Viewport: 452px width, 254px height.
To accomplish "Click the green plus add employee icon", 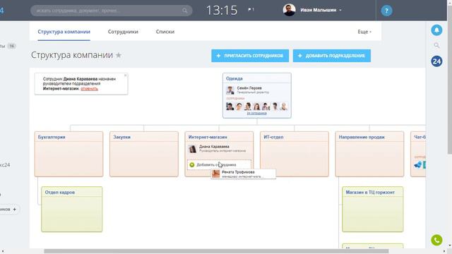I will click(x=192, y=164).
